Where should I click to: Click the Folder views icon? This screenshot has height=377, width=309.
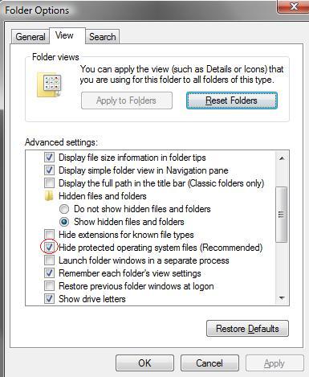coord(50,84)
